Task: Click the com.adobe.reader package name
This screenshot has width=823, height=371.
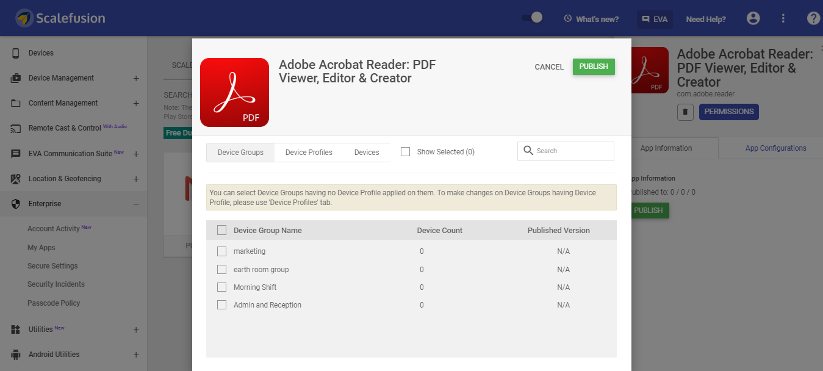Action: pos(706,94)
